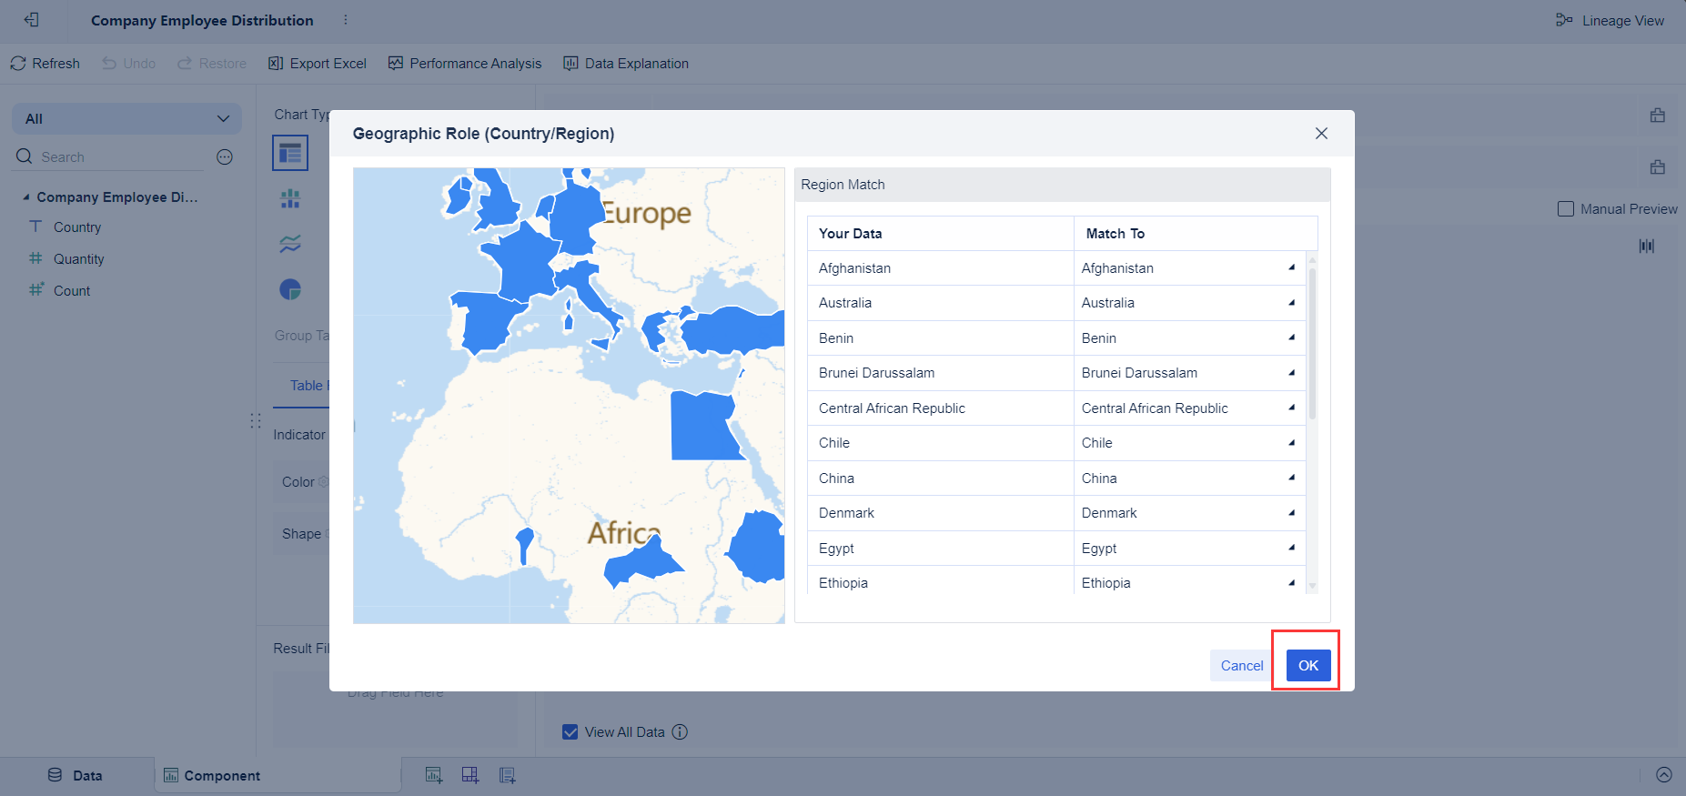
Task: Click OK to confirm the region match
Action: (x=1307, y=666)
